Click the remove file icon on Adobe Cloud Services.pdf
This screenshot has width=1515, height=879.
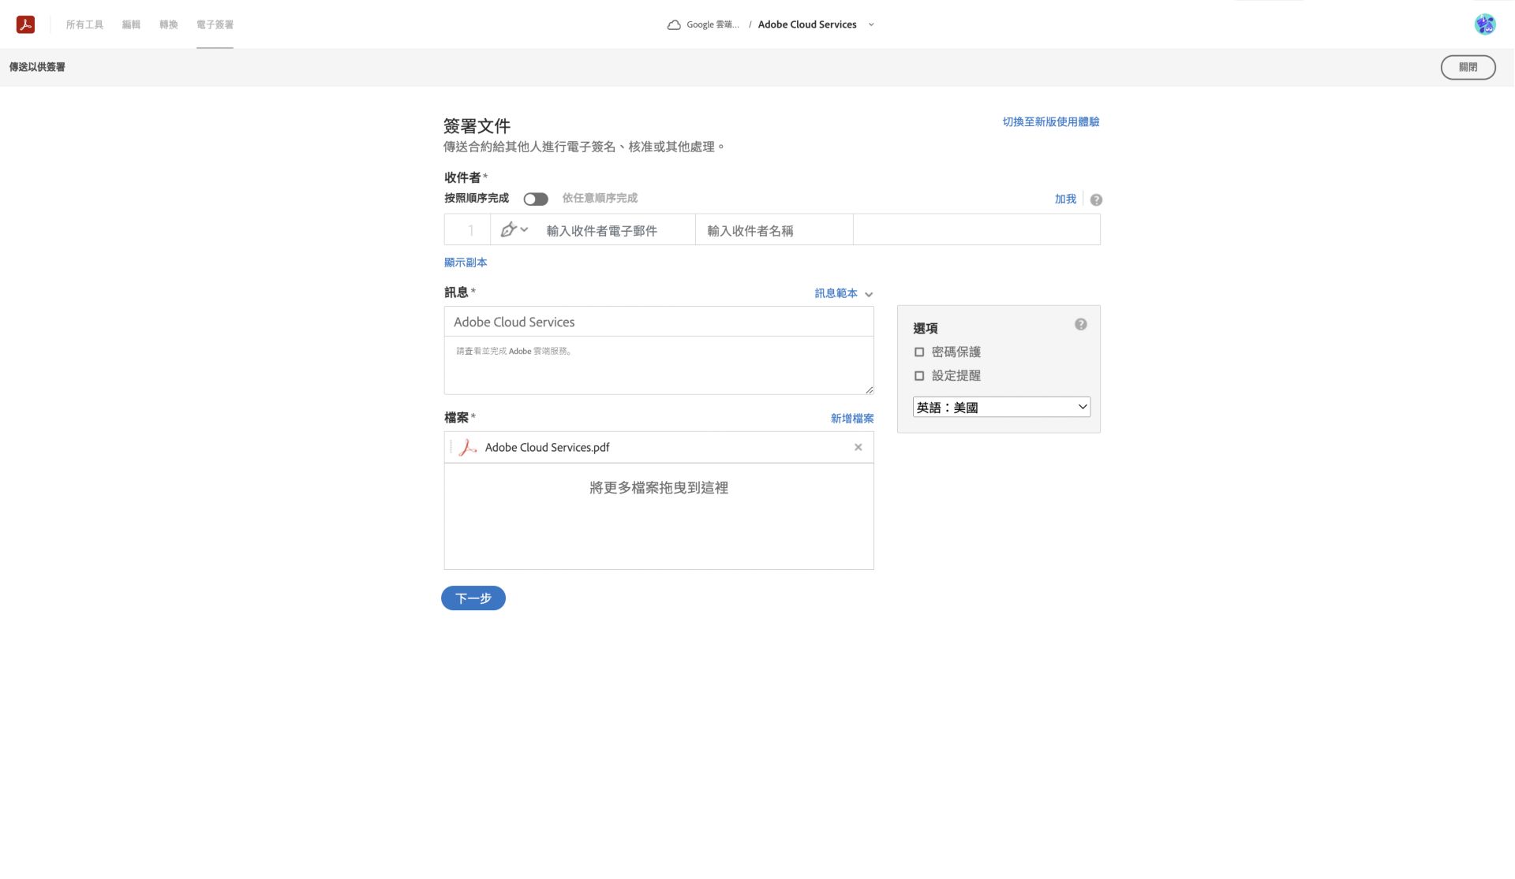pos(858,447)
